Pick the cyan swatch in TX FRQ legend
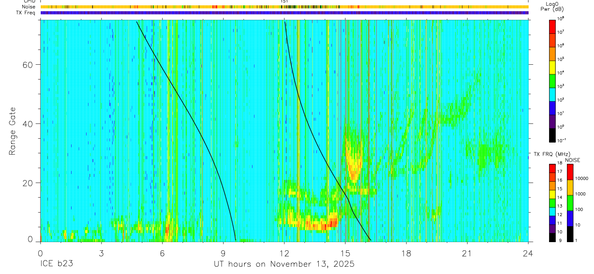This screenshot has height=274, width=594. (552, 212)
